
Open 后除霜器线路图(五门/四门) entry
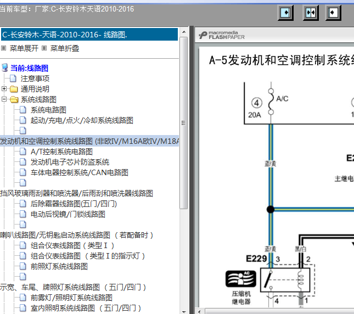[x=74, y=204]
